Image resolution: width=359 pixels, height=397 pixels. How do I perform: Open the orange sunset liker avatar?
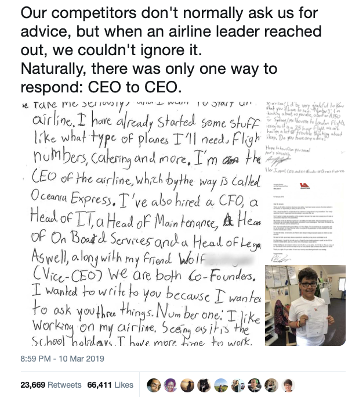(x=188, y=384)
